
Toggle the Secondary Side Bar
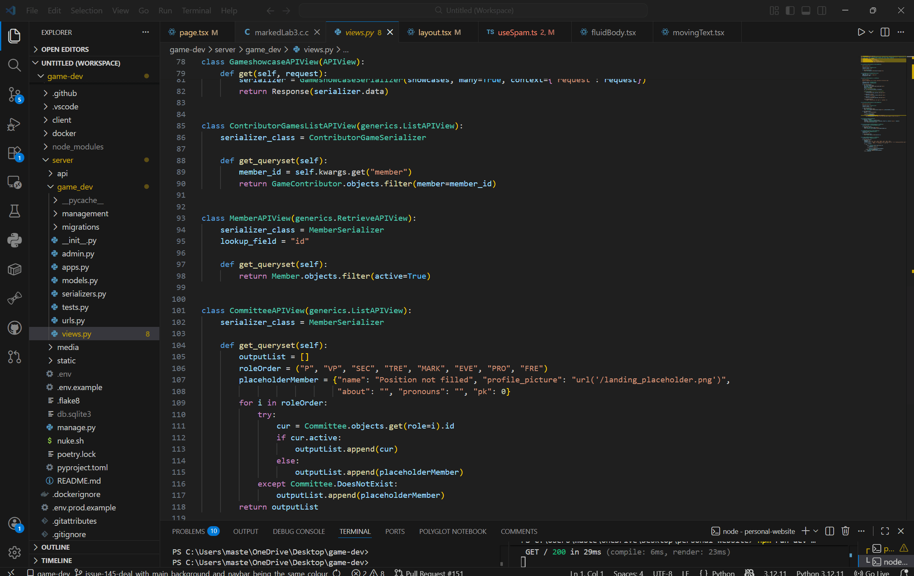pos(822,11)
